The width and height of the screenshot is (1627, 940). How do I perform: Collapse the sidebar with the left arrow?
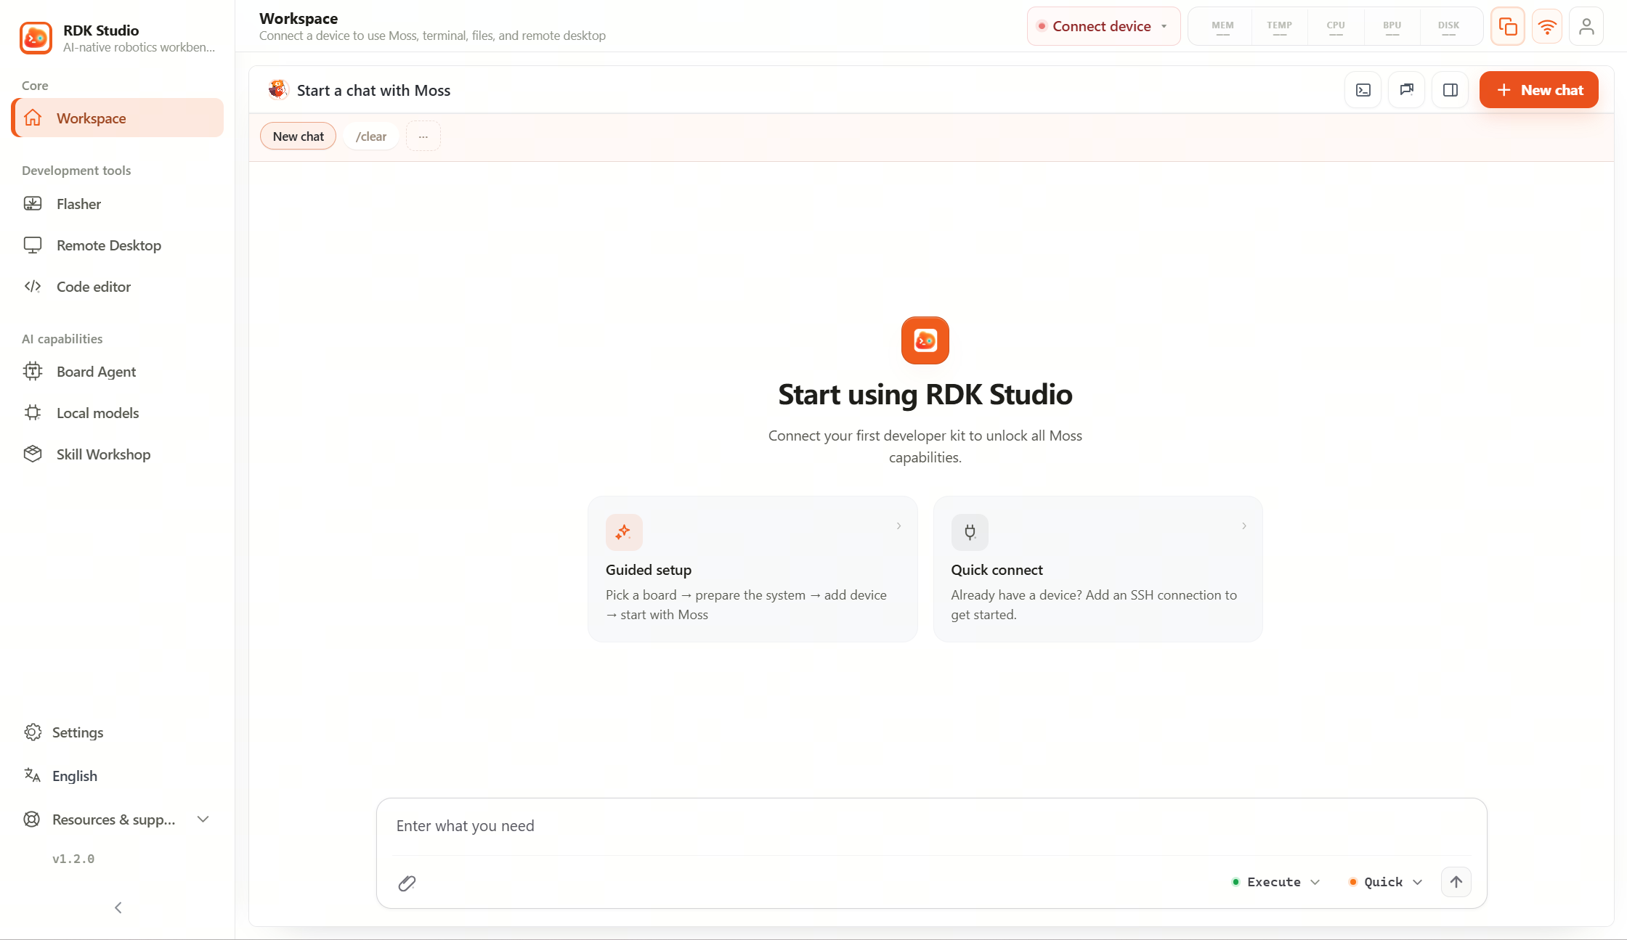pos(118,908)
